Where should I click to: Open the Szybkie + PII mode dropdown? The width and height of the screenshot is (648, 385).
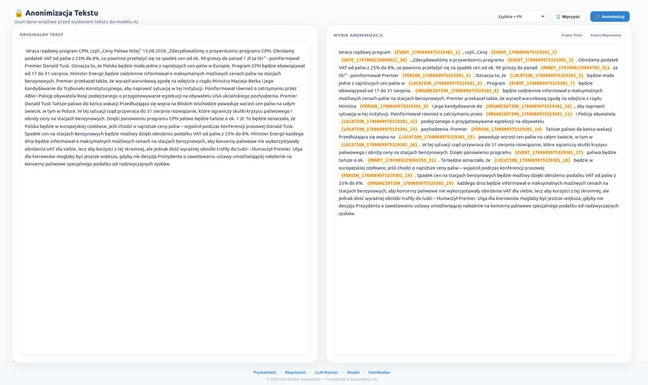pos(520,16)
